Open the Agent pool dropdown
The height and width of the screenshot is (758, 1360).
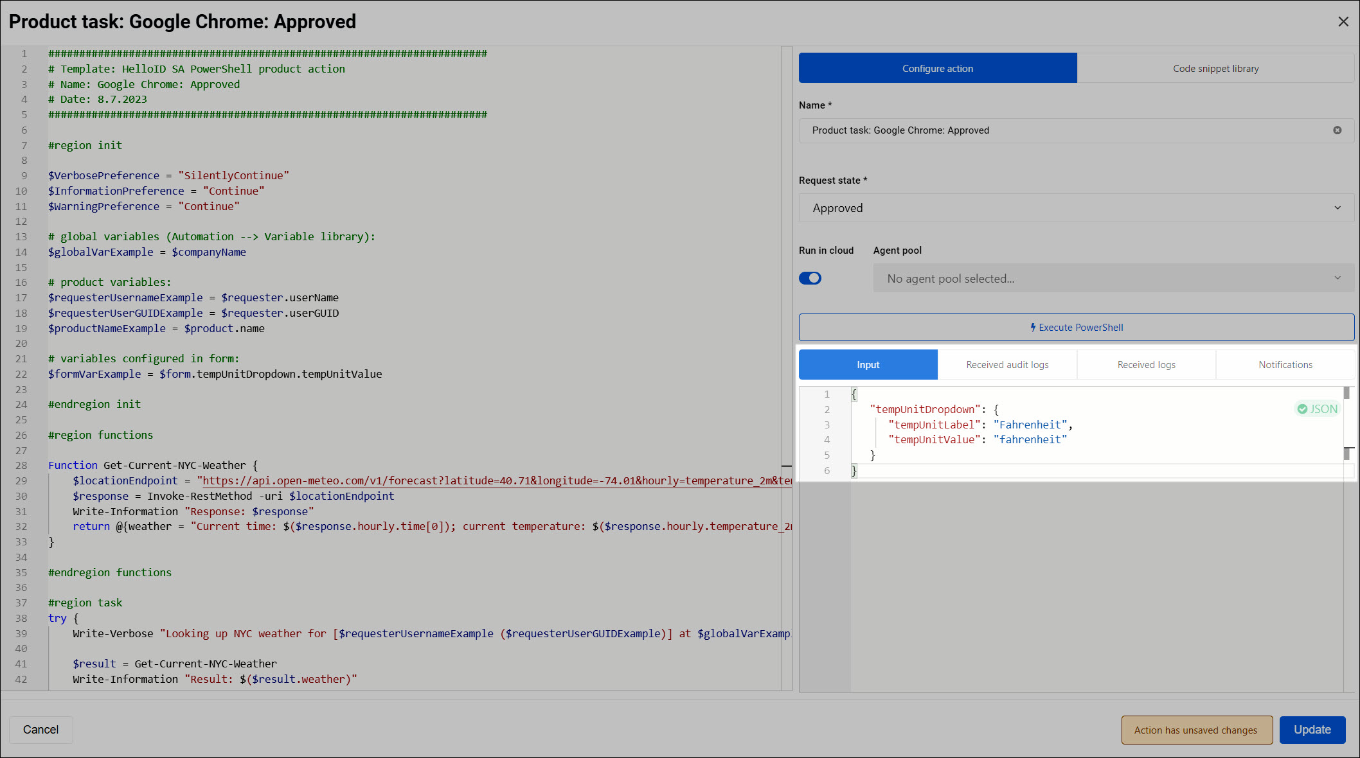click(x=1113, y=279)
